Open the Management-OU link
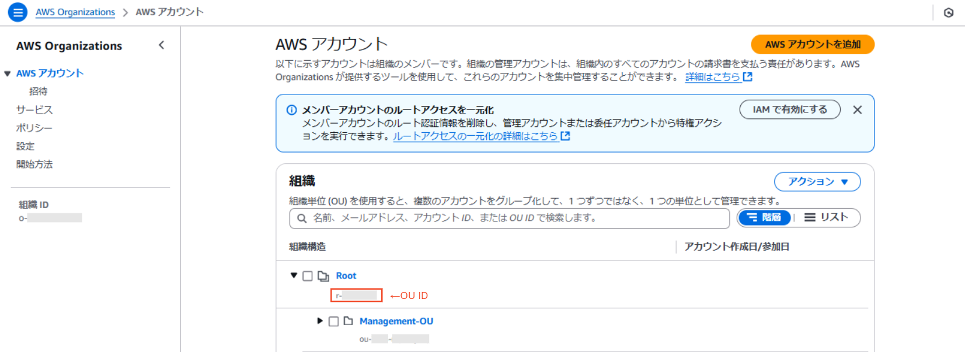965x352 pixels. coord(396,321)
